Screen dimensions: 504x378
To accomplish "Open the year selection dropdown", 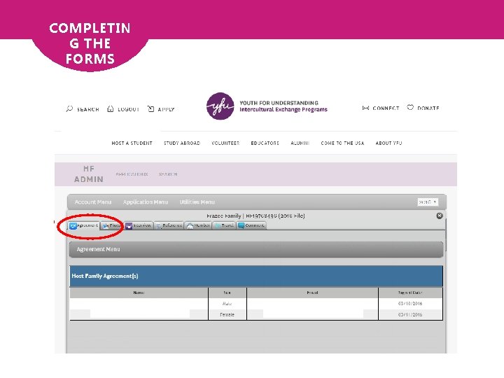I will pos(428,202).
